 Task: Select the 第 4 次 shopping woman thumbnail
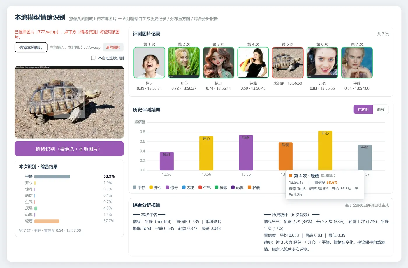tap(253, 63)
